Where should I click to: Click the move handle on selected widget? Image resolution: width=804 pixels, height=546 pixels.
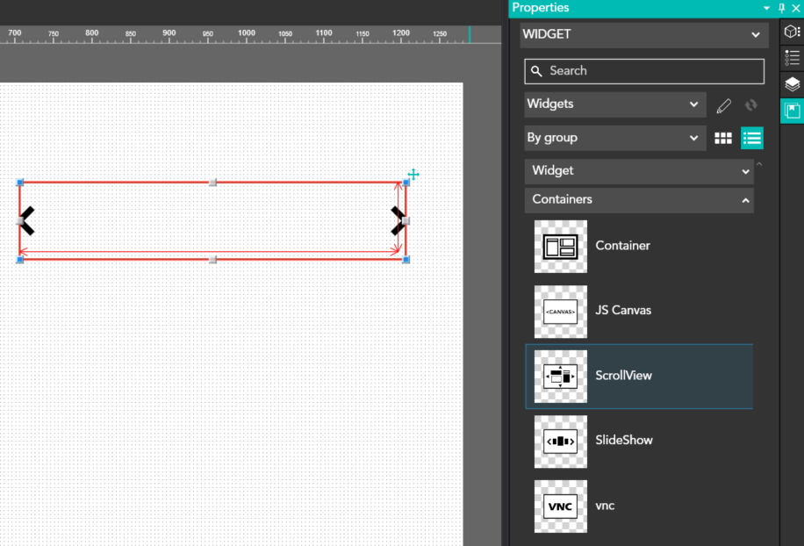pos(413,175)
